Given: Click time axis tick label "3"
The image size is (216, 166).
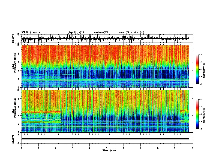Looking at the screenshot, I should coord(73,148).
